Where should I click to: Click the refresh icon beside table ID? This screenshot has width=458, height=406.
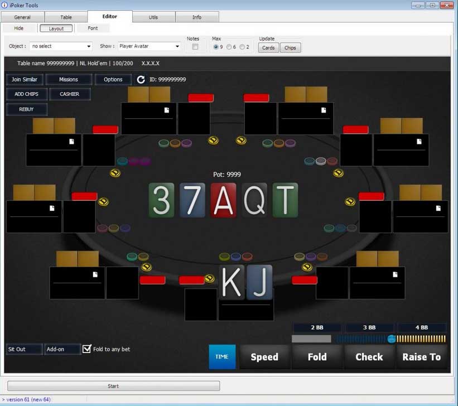coord(141,79)
